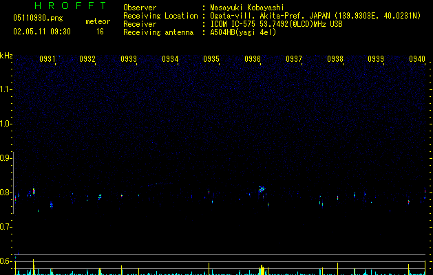The height and width of the screenshot is (275, 433).
Task: Click the 0.7 kHz axis label
Action: 6,227
